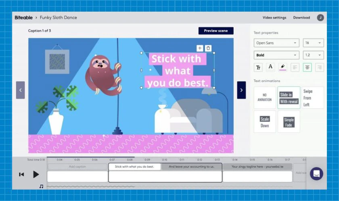
Task: Align text center
Action: point(307,68)
